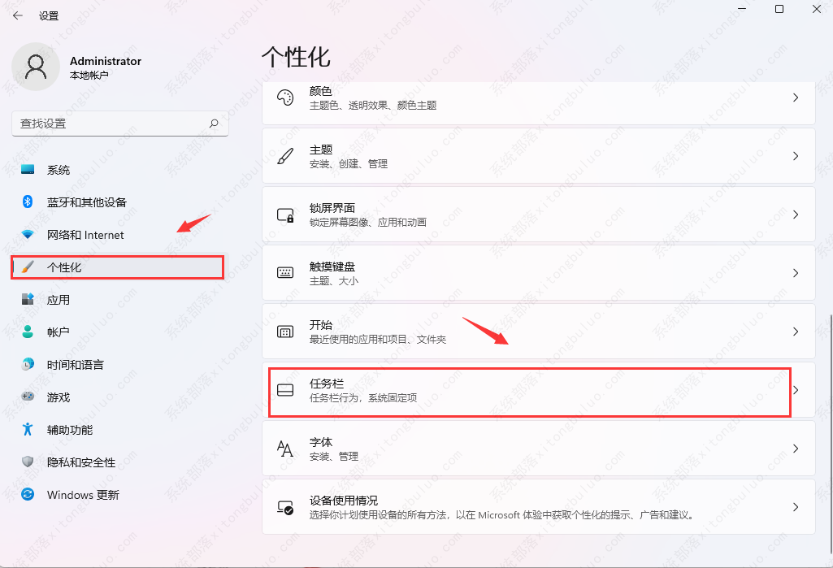Click the Bluetooth icon in sidebar

(27, 202)
